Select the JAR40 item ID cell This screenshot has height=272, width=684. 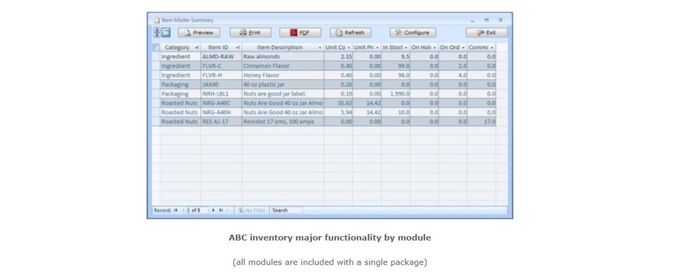(x=222, y=84)
